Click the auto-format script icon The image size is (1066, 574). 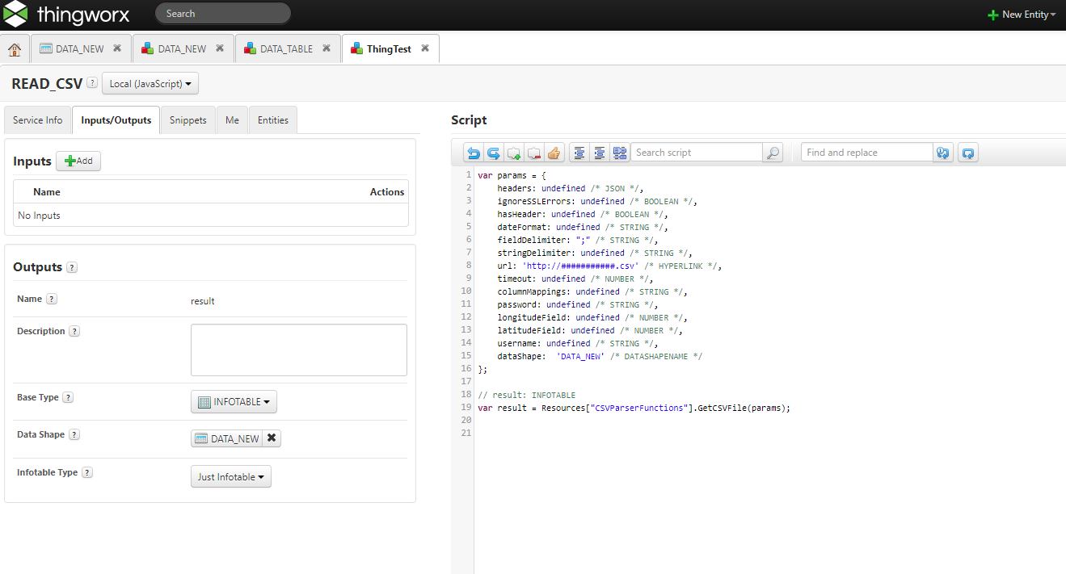(620, 153)
